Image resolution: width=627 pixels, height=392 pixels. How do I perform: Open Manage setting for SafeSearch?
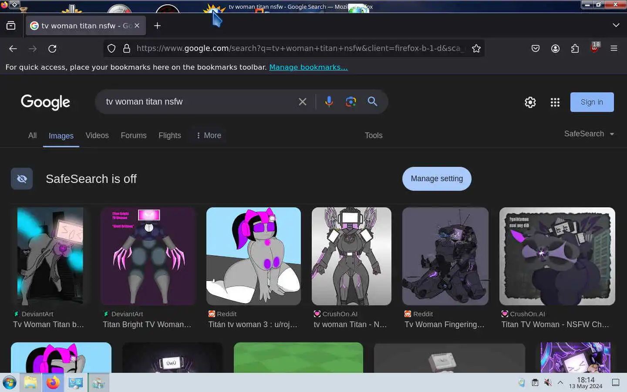pos(437,179)
